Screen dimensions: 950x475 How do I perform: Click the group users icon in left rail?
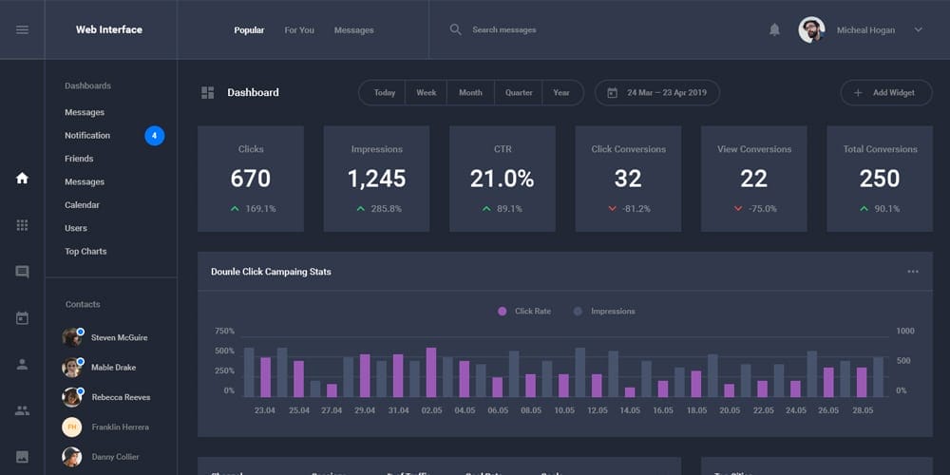[x=23, y=410]
